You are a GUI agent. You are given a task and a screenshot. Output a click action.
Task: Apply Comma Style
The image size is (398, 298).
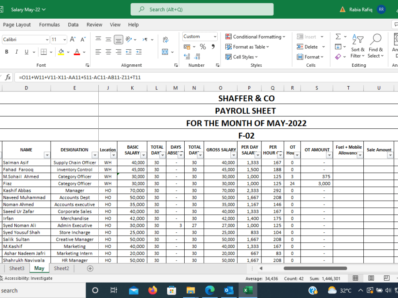click(x=213, y=46)
